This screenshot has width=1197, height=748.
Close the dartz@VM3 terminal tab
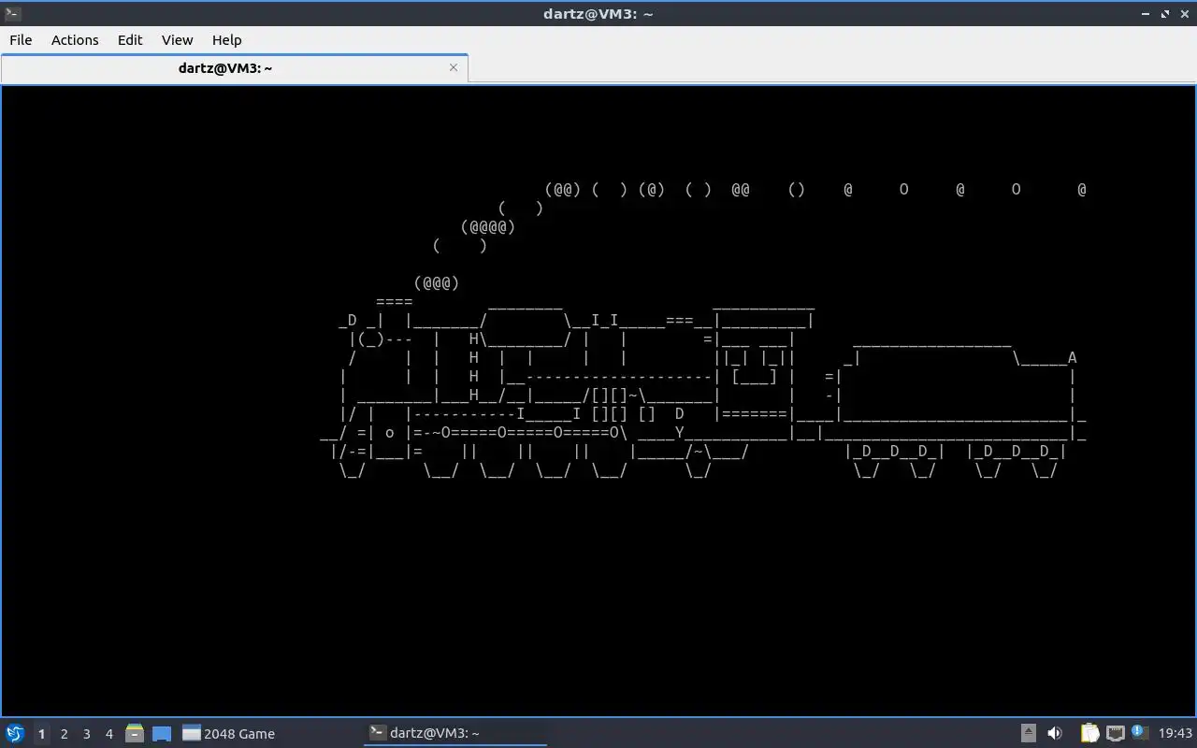click(454, 67)
